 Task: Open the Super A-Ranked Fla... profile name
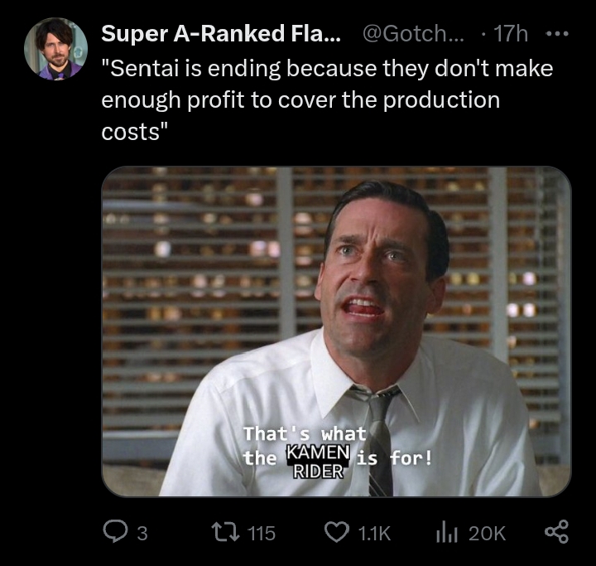tap(220, 35)
